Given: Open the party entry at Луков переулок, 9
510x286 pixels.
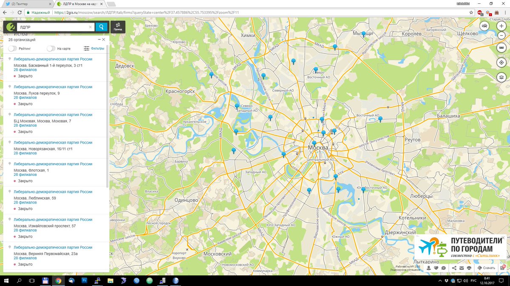Looking at the screenshot, I should pyautogui.click(x=53, y=87).
